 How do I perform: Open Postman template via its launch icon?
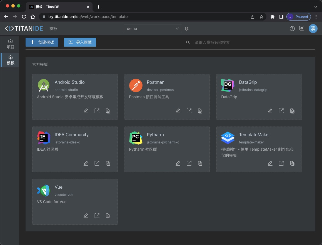189,111
